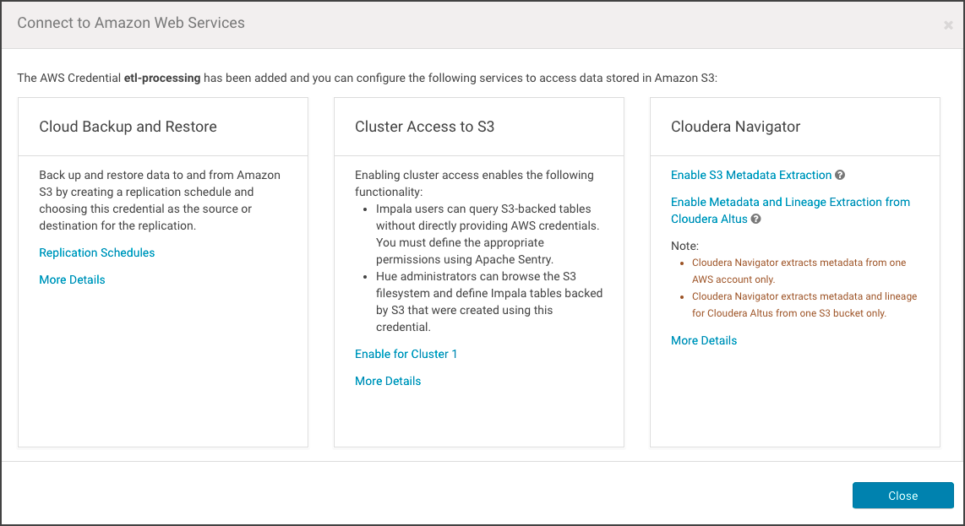Enable Metadata and Lineage Extraction from Cloudera Altus

pos(789,203)
